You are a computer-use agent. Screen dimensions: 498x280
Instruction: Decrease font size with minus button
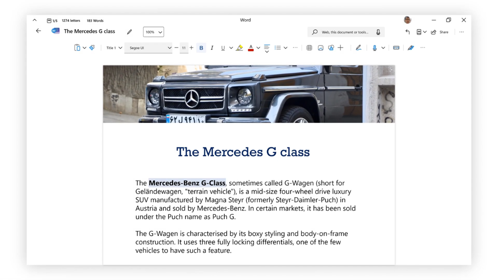point(176,48)
